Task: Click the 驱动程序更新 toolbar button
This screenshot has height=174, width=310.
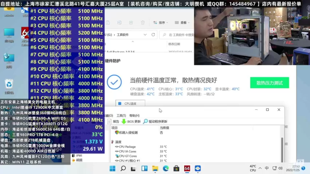Action: click(x=155, y=121)
